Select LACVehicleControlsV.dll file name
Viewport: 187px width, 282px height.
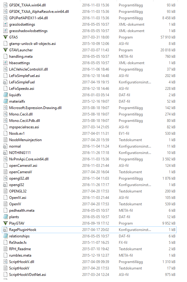coord(28,69)
